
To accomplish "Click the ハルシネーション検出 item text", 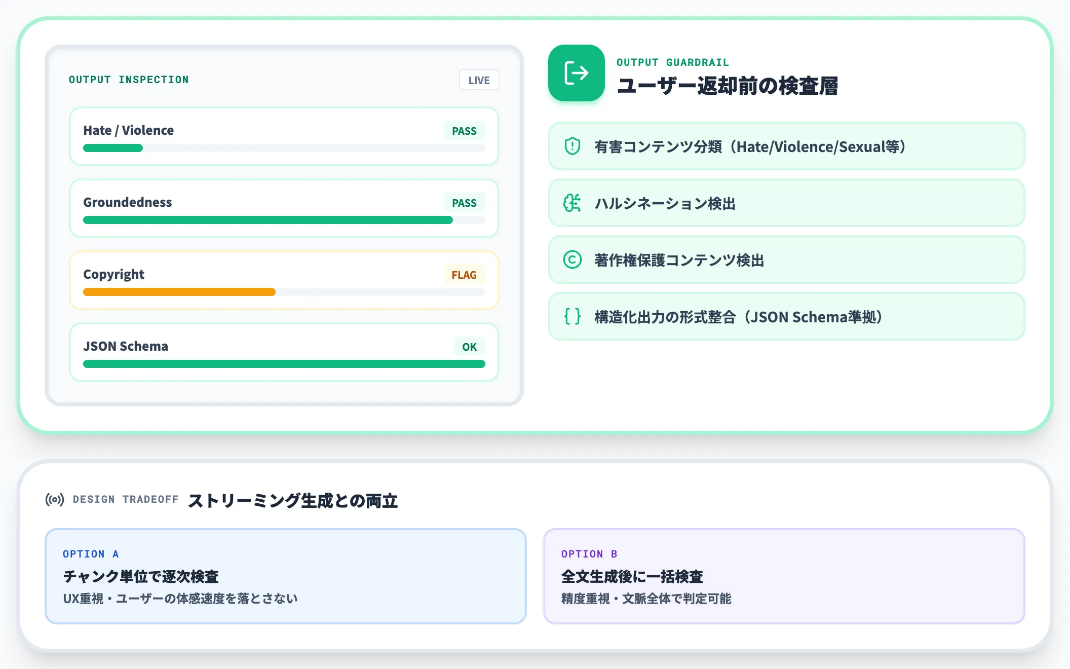I will [665, 204].
